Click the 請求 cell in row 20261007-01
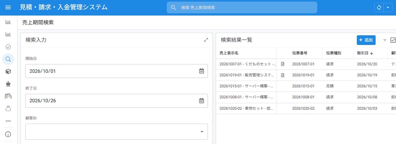Screen dimensions: 396x144 pos(330,64)
